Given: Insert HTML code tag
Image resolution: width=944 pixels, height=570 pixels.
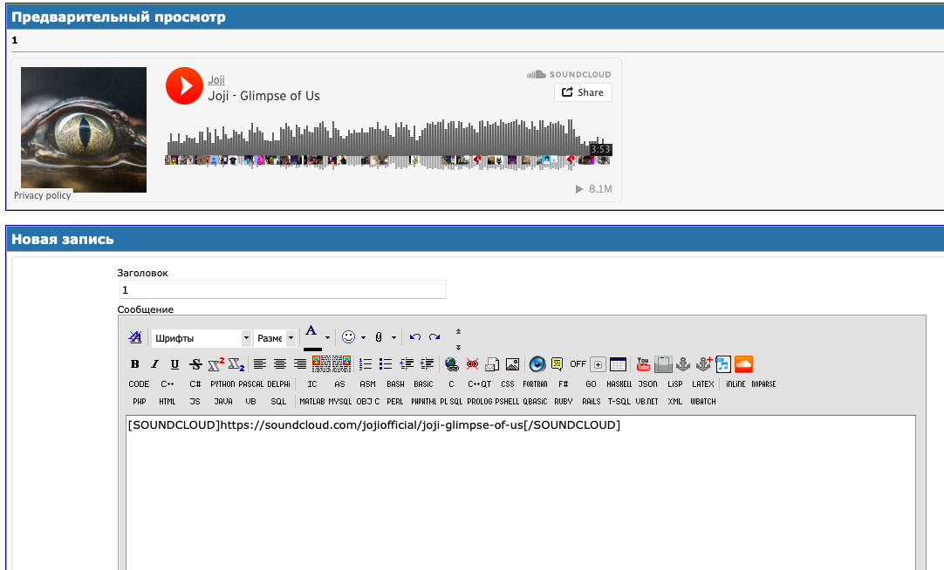Looking at the screenshot, I should [168, 401].
